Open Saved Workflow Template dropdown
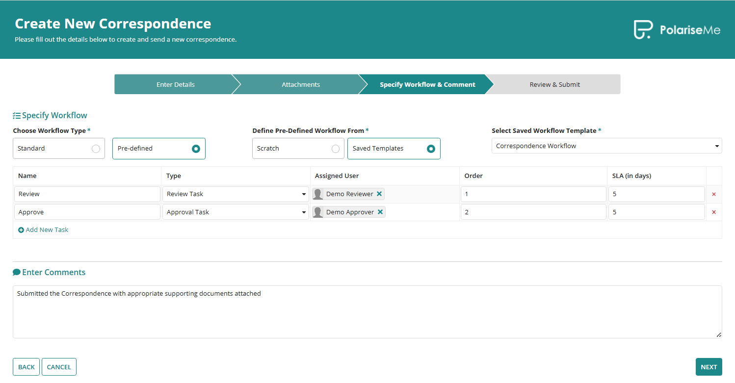Image resolution: width=735 pixels, height=383 pixels. click(606, 146)
